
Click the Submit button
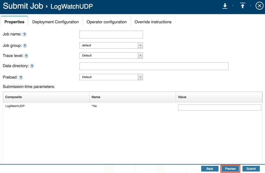click(251, 169)
